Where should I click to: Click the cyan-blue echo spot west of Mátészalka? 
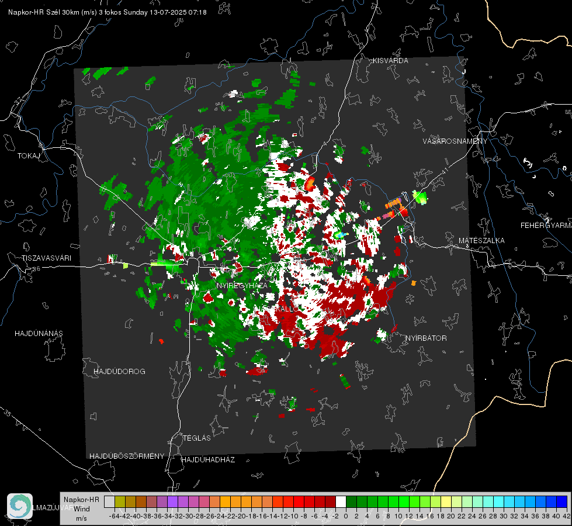pos(340,235)
